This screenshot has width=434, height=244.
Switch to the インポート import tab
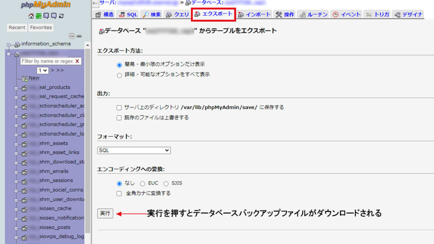(x=254, y=14)
